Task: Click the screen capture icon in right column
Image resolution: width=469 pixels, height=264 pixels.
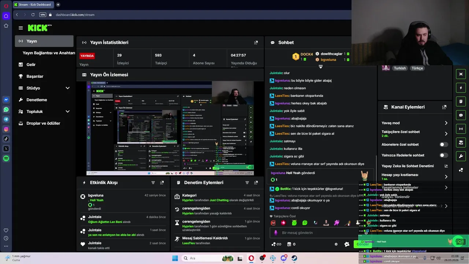Action: pyautogui.click(x=461, y=74)
